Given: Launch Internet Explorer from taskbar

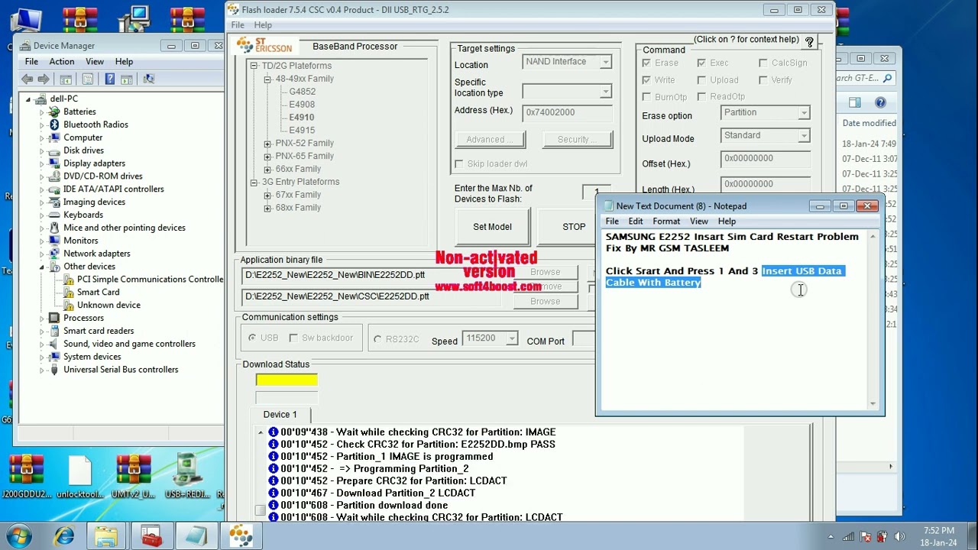Looking at the screenshot, I should pyautogui.click(x=64, y=536).
